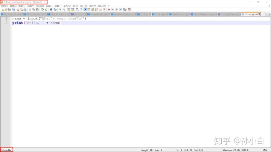Click the Redo arrow icon

[46, 9]
